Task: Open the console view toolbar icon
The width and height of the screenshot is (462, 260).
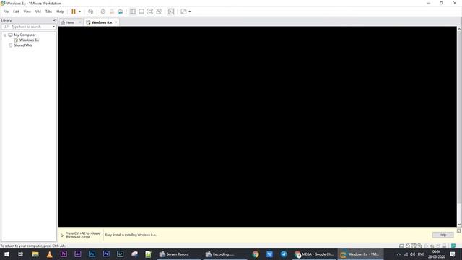Action: [171, 12]
